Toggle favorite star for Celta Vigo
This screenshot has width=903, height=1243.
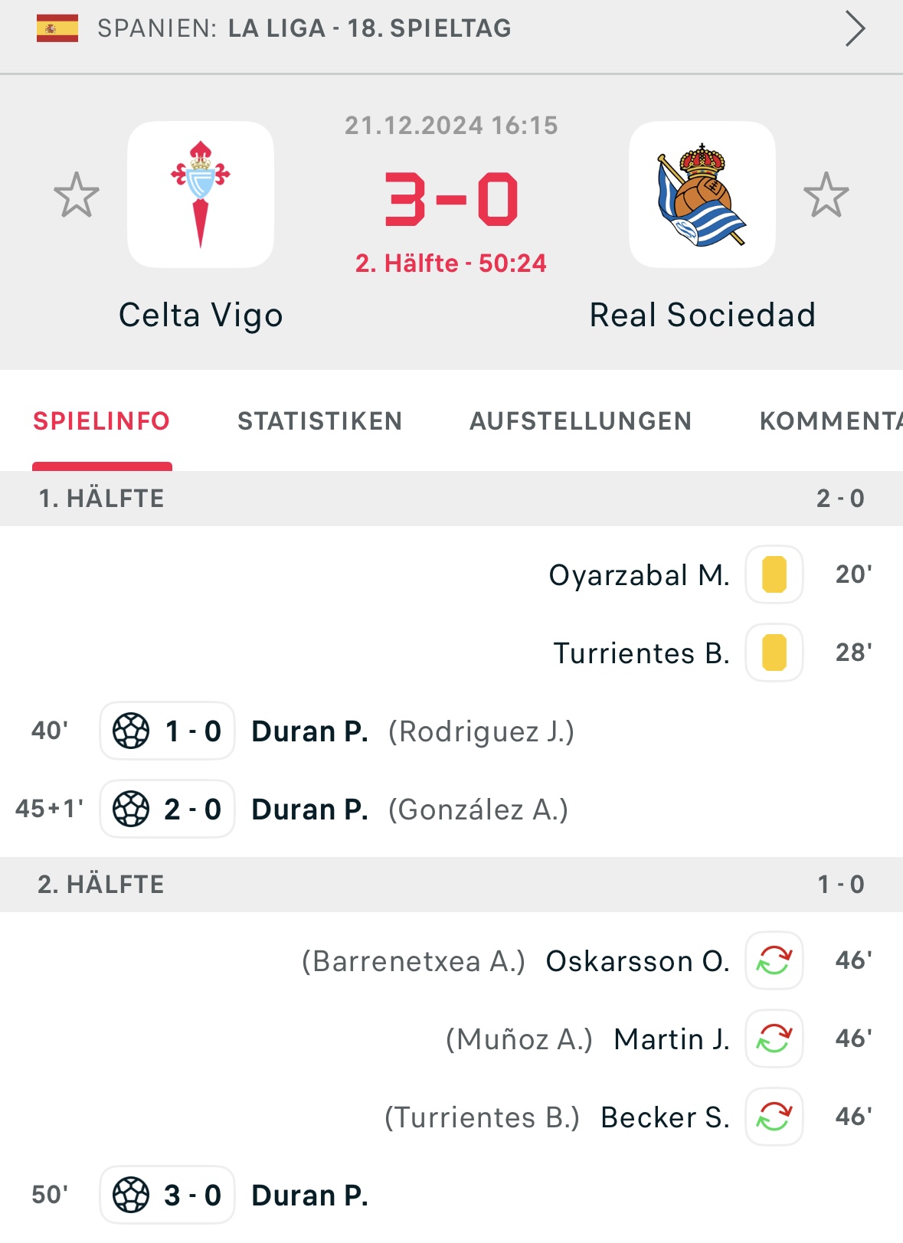[77, 195]
